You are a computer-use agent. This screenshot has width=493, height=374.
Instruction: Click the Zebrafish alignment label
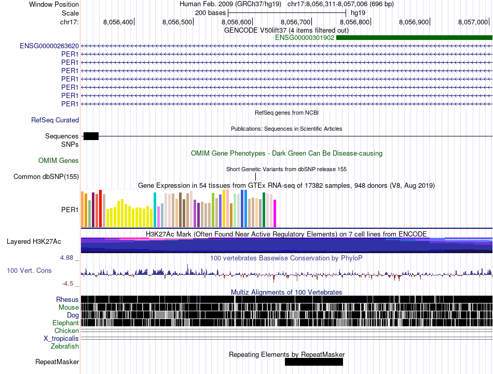coord(65,347)
